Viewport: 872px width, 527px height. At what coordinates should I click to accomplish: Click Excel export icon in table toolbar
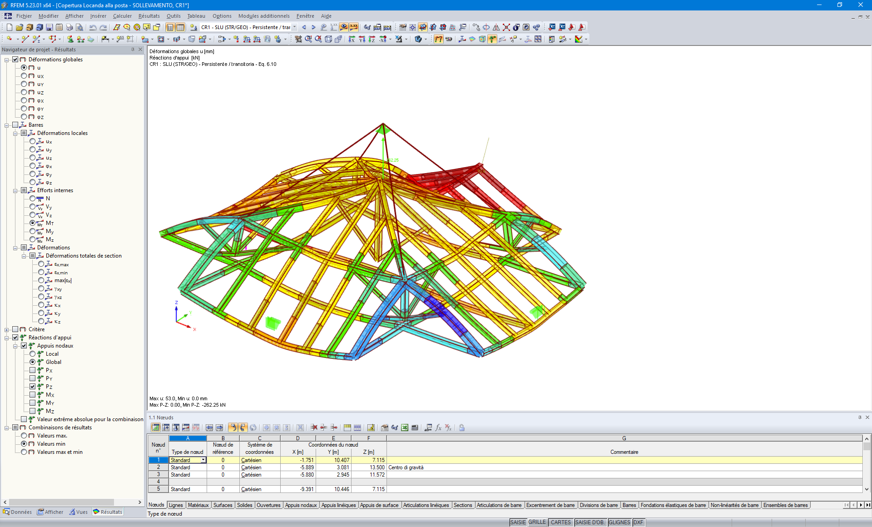pyautogui.click(x=404, y=428)
